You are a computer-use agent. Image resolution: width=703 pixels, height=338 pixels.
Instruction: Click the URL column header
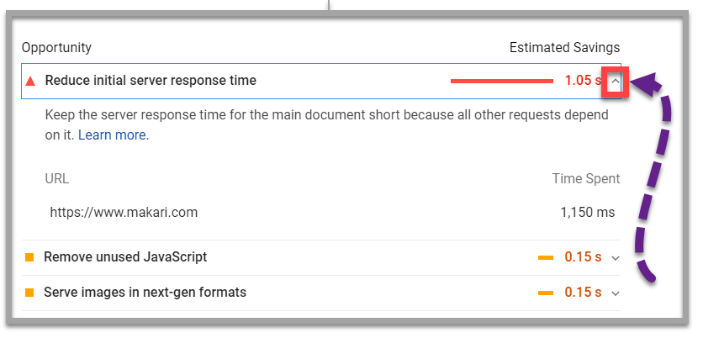pos(57,178)
